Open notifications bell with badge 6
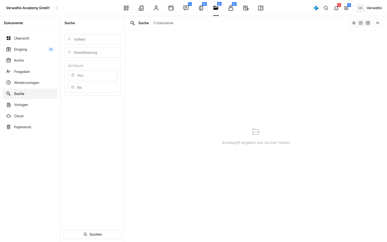The height and width of the screenshot is (242, 387). (x=336, y=8)
